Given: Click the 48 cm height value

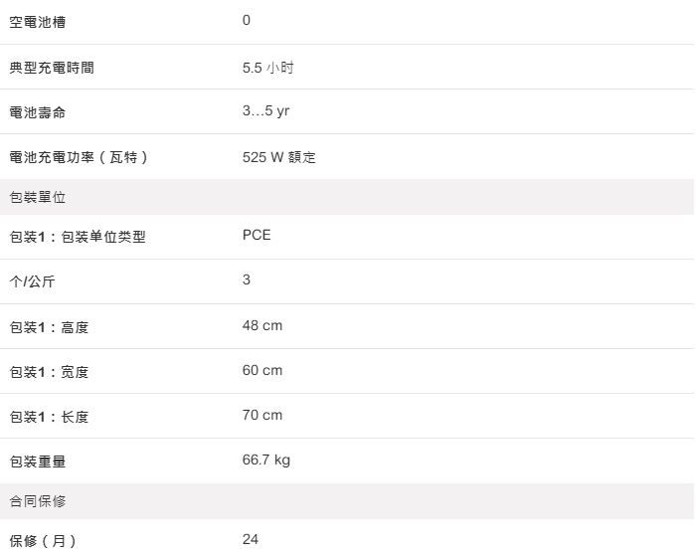Looking at the screenshot, I should click(x=262, y=325).
